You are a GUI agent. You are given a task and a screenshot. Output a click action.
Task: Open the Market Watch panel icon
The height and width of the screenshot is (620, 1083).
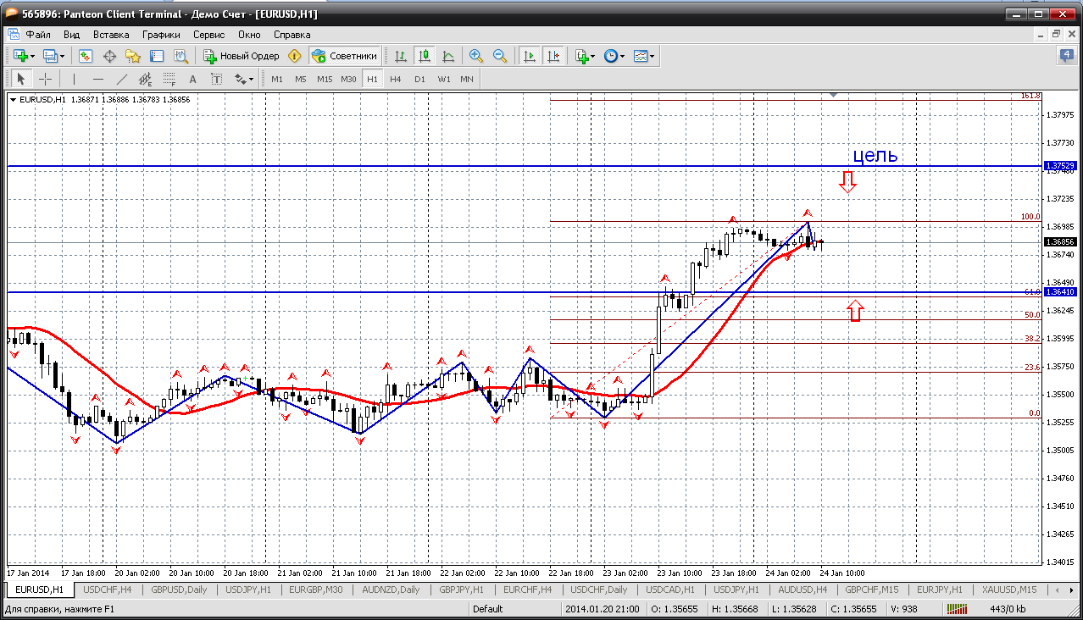point(86,56)
